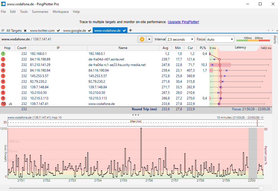Click the Round Trip (ms) summary label
This screenshot has width=278, height=191.
(144, 109)
